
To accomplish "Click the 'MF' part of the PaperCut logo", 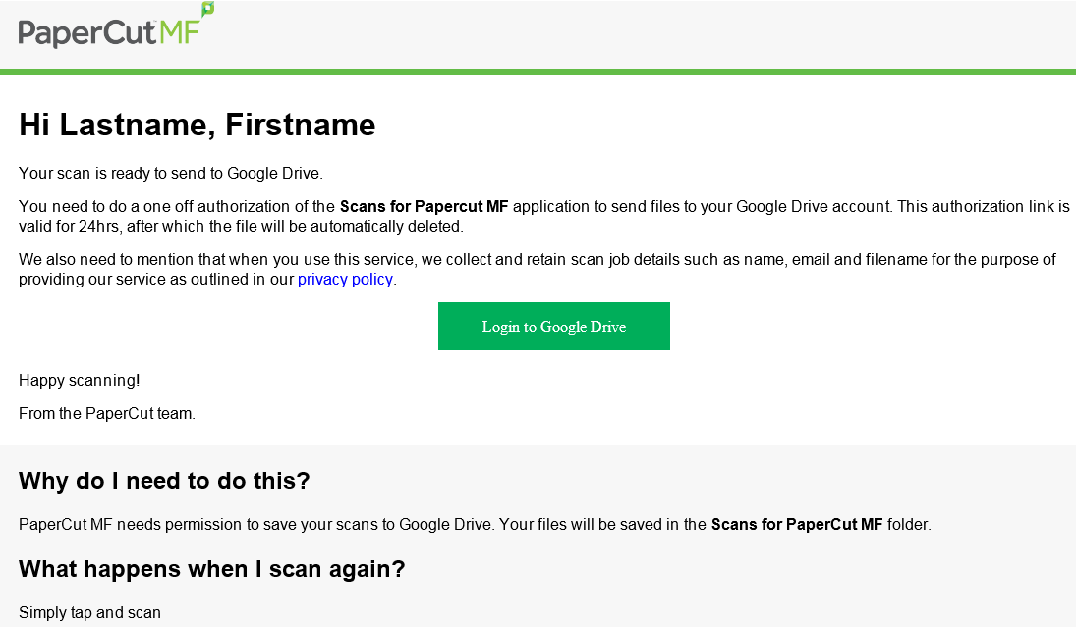I will pos(178,31).
